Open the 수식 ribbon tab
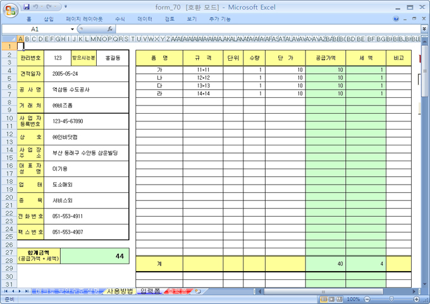Image resolution: width=430 pixels, height=304 pixels. (x=120, y=19)
